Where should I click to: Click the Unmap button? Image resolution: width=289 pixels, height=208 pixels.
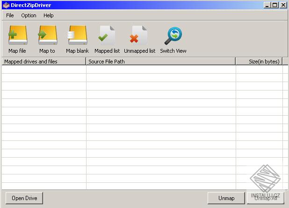click(x=226, y=198)
